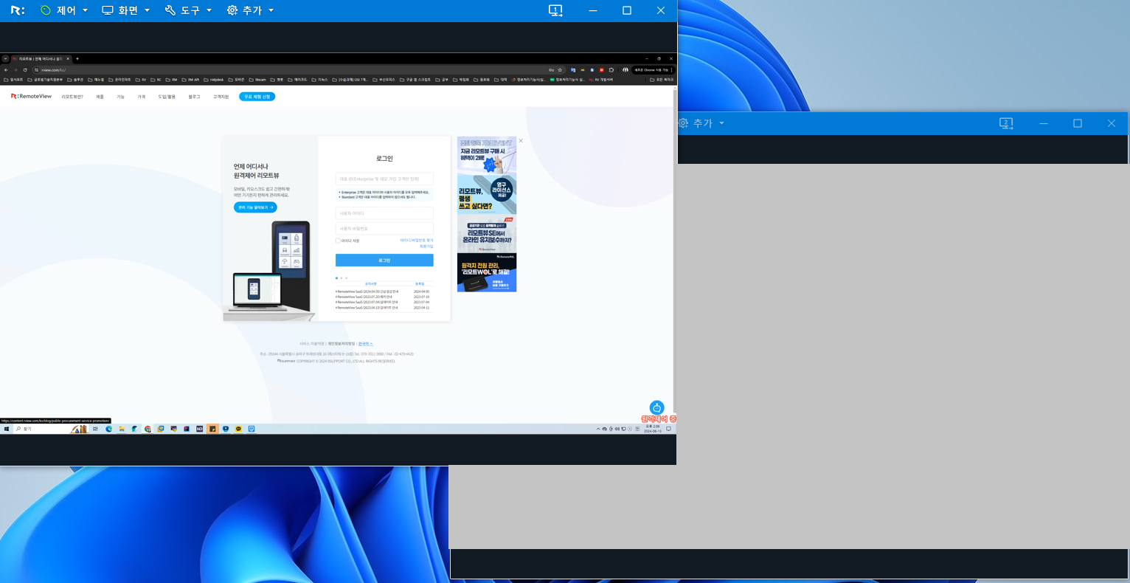The height and width of the screenshot is (583, 1130).
Task: Open the Helpdesk bookmark folder
Action: [214, 80]
